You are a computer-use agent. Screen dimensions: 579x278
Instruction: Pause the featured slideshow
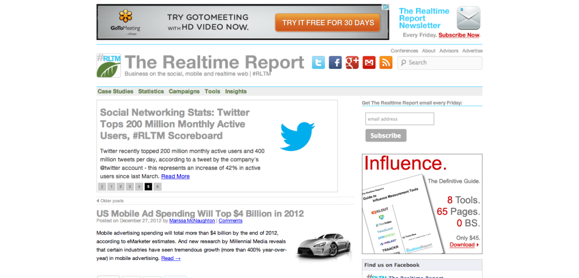coord(102,187)
